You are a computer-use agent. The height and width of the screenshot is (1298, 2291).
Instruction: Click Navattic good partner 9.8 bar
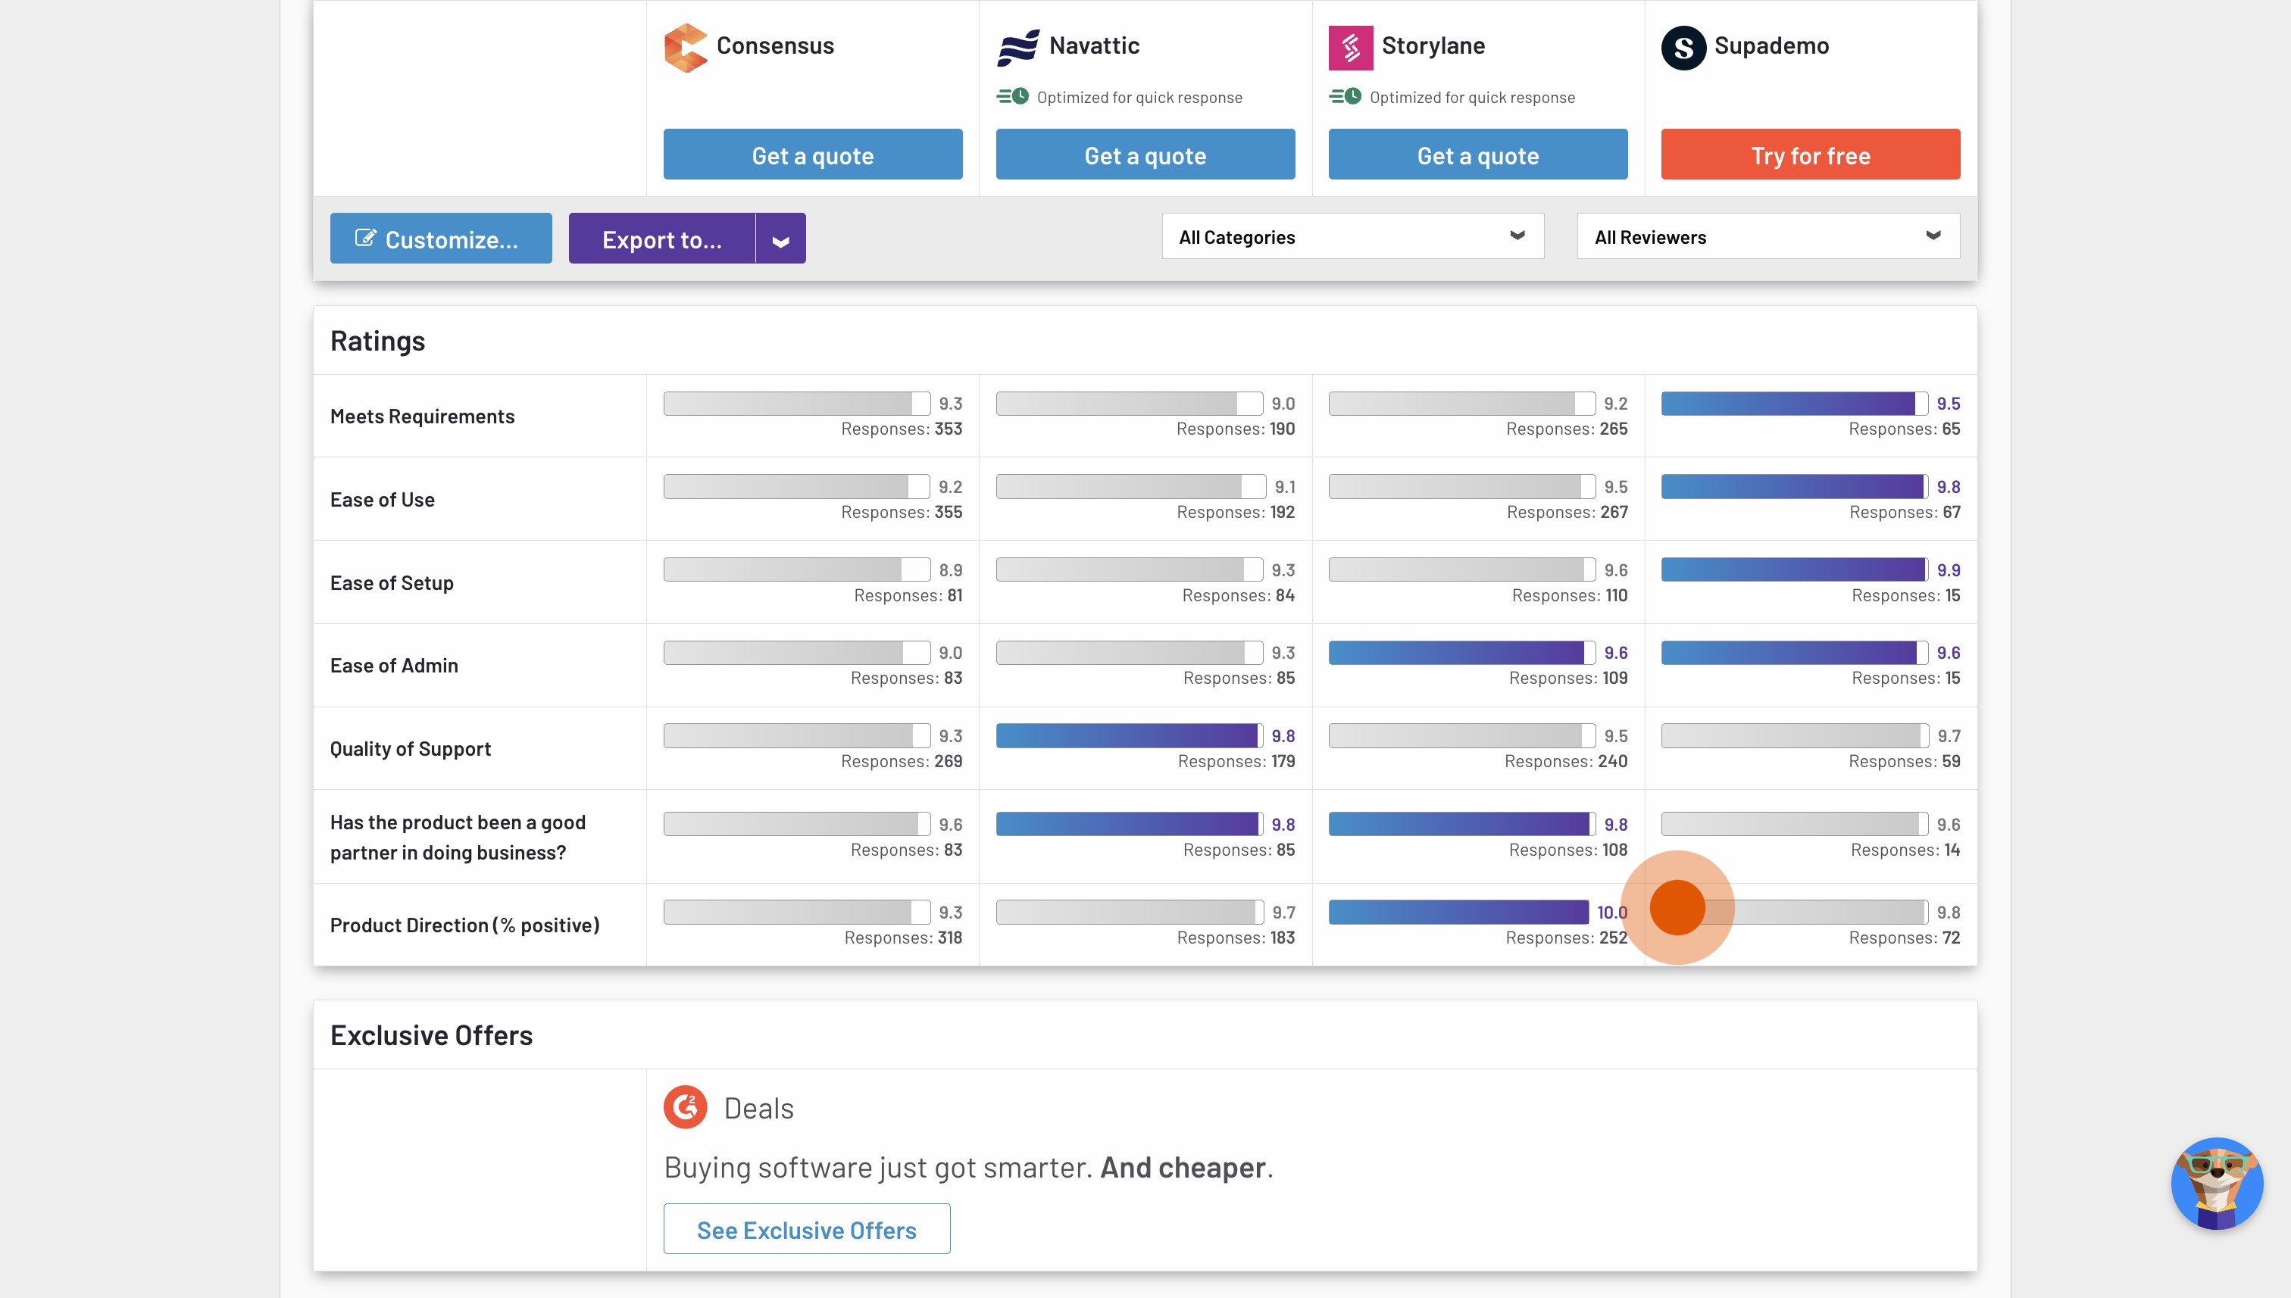(1129, 824)
